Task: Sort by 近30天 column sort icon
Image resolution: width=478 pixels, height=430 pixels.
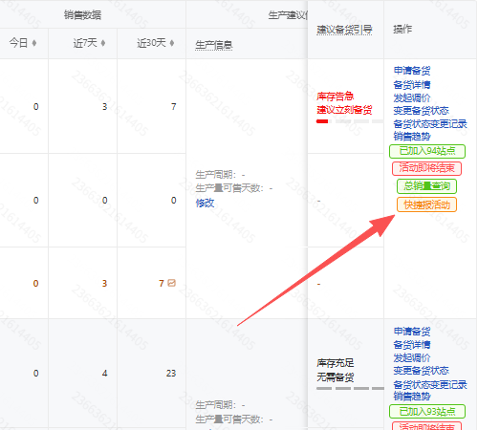Action: pyautogui.click(x=172, y=43)
